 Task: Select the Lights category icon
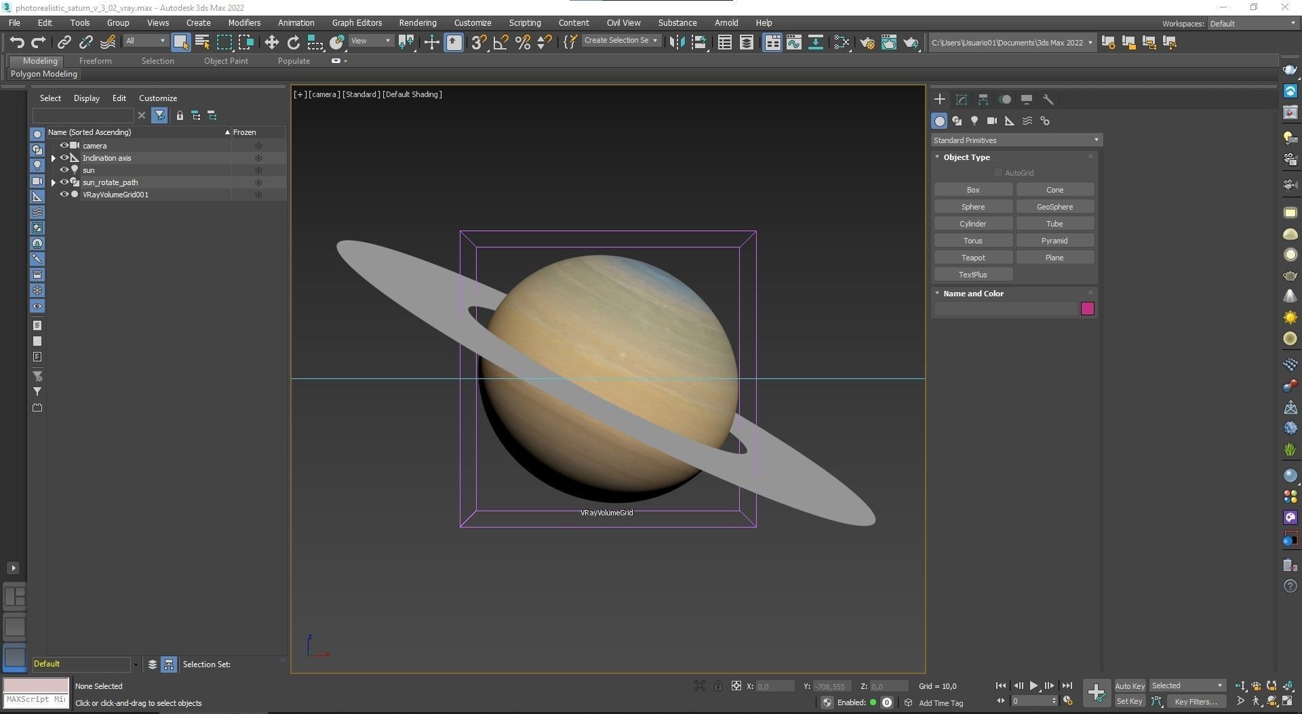coord(974,121)
